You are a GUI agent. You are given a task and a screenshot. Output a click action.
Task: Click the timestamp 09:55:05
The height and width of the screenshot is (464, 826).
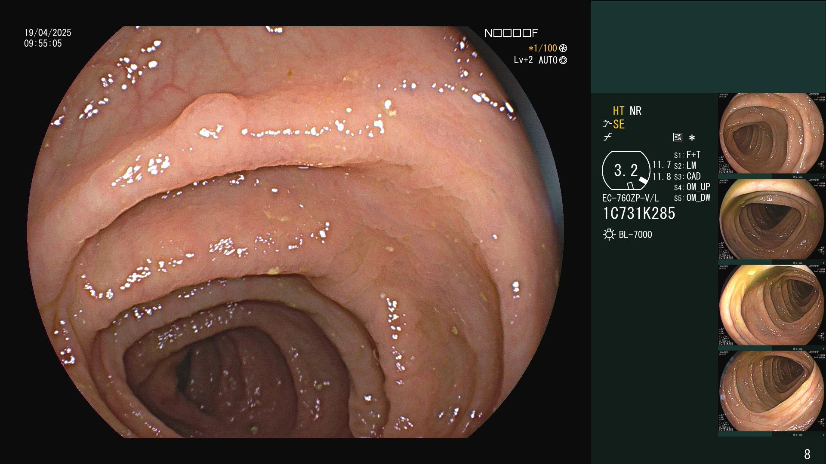(43, 43)
